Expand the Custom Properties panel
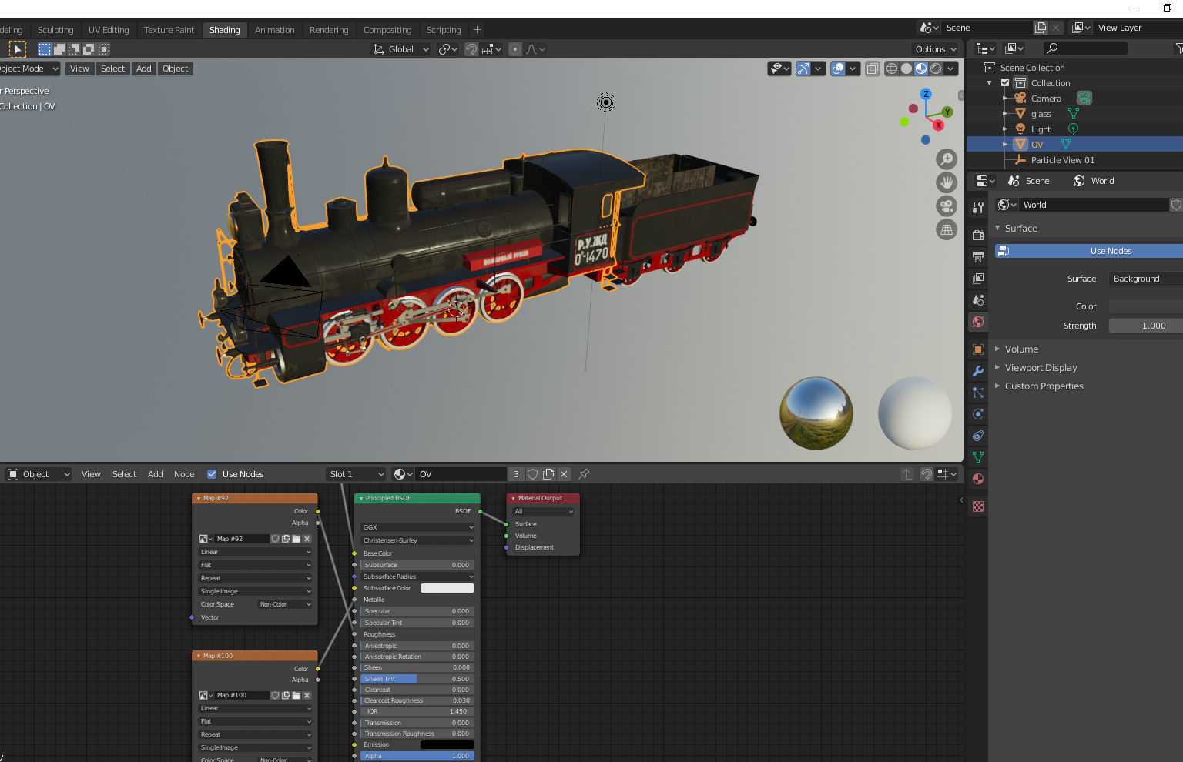This screenshot has width=1183, height=762. point(1044,386)
